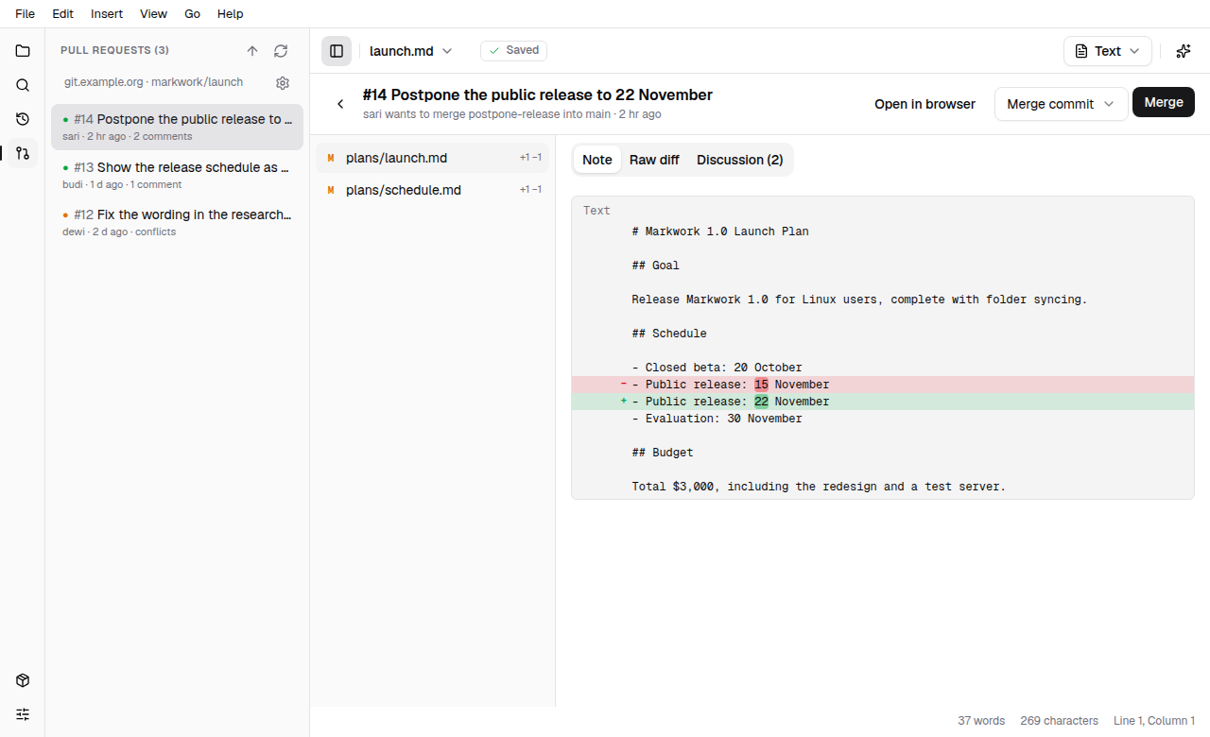The width and height of the screenshot is (1210, 737).
Task: Open the Insert menu
Action: click(107, 14)
